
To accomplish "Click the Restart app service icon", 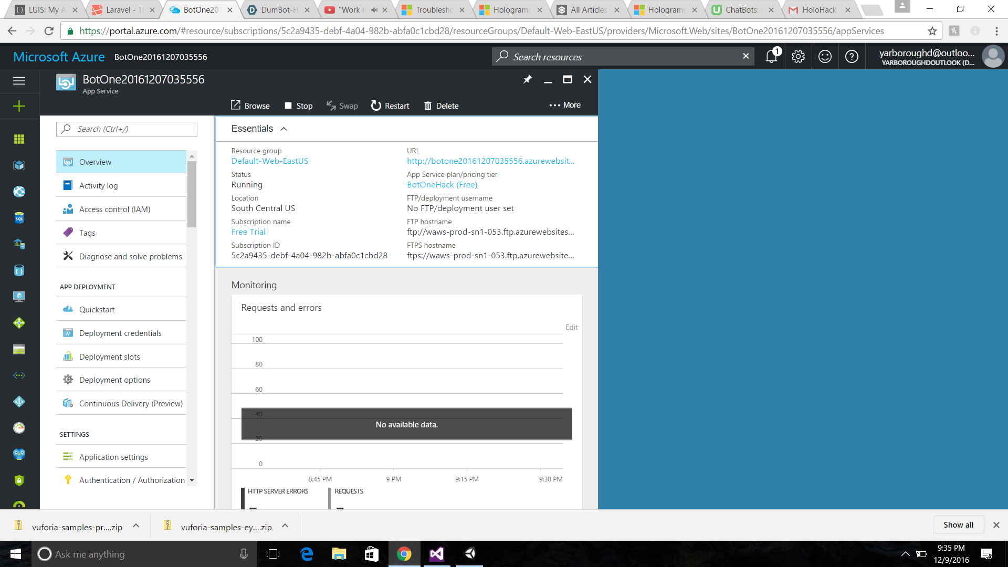I will 376,106.
